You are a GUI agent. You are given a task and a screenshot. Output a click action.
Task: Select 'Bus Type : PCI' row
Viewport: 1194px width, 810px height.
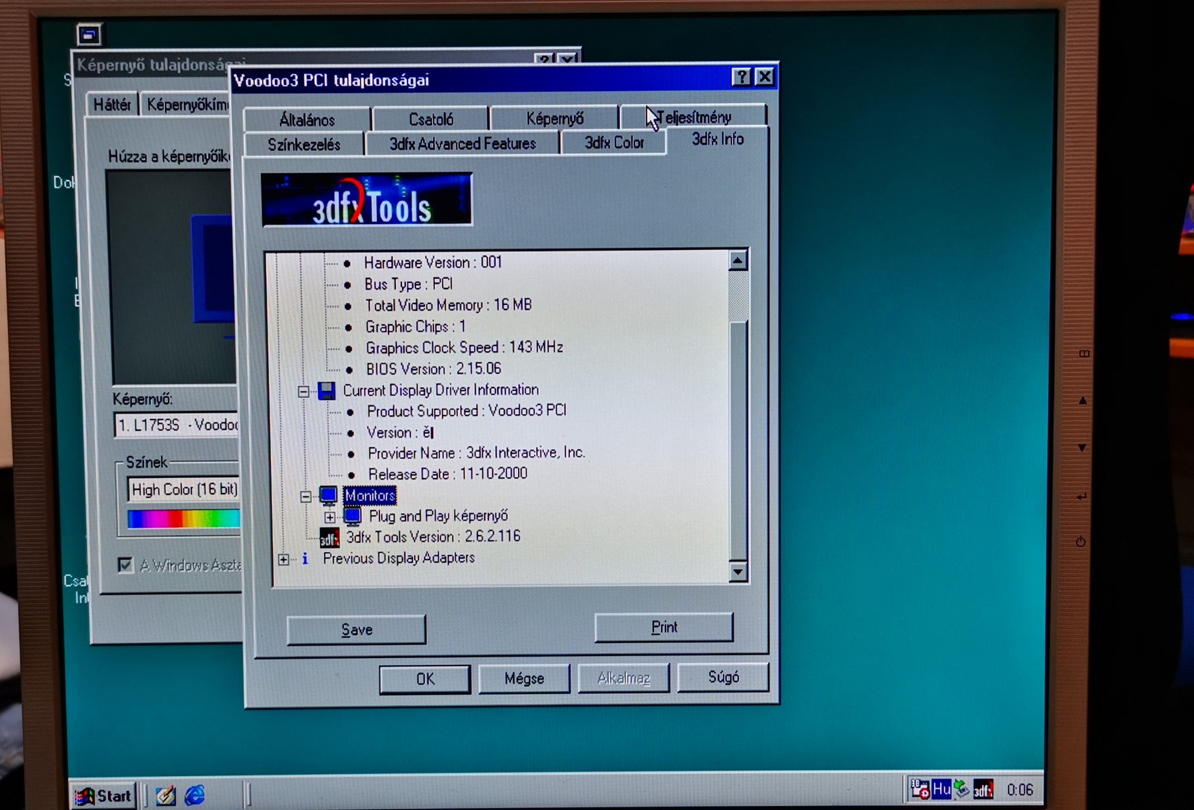(408, 284)
